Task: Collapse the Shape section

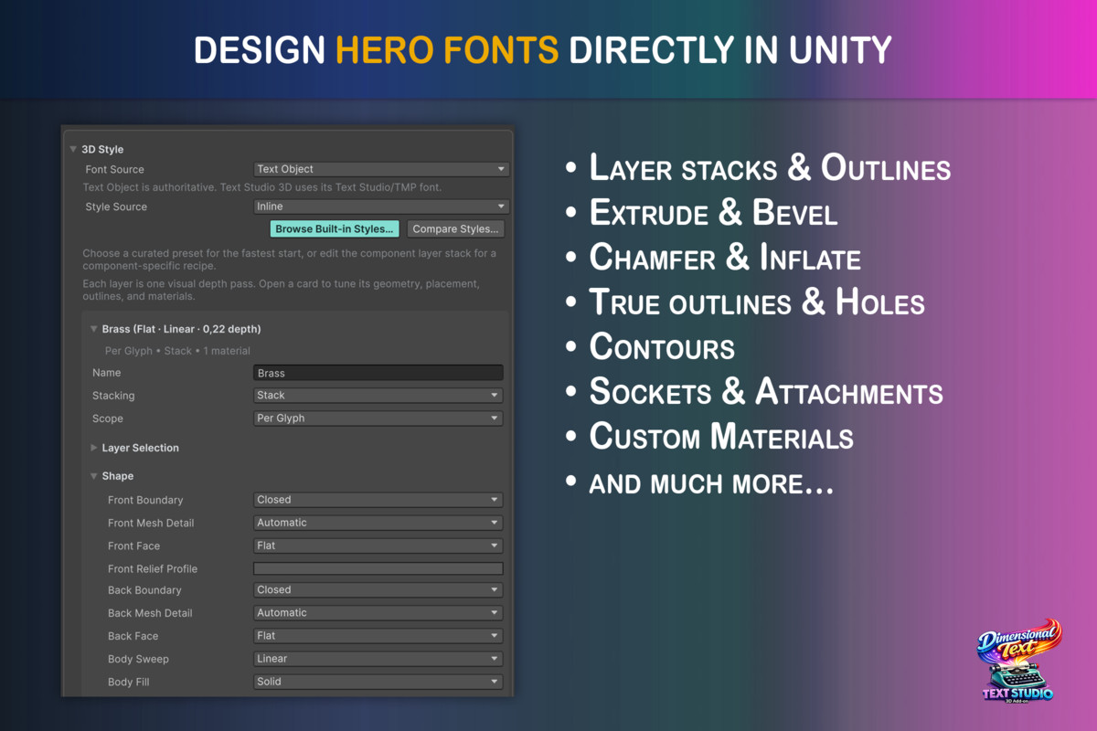Action: tap(93, 476)
